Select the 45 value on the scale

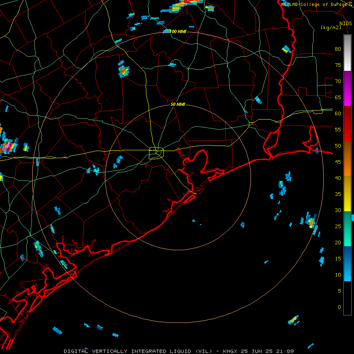(338, 162)
